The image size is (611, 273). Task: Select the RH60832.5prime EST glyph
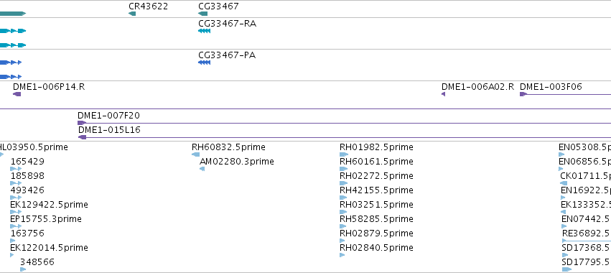pos(195,154)
